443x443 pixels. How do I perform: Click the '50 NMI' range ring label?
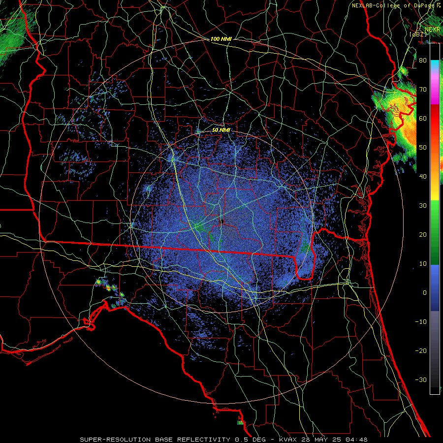pyautogui.click(x=221, y=130)
